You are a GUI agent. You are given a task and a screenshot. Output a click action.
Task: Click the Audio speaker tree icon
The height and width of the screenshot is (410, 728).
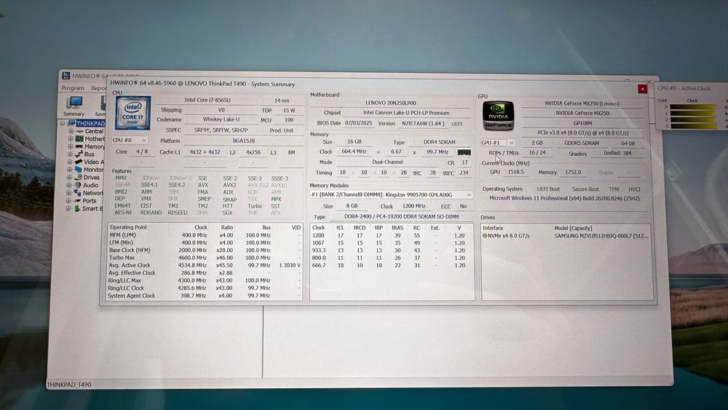pyautogui.click(x=78, y=185)
